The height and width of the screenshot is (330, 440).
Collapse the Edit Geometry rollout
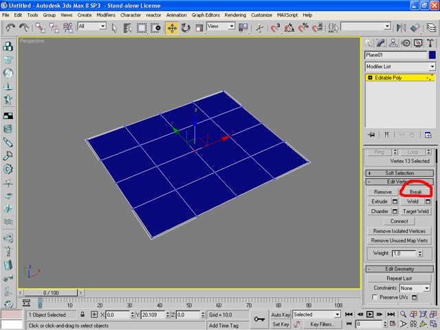[x=399, y=269]
